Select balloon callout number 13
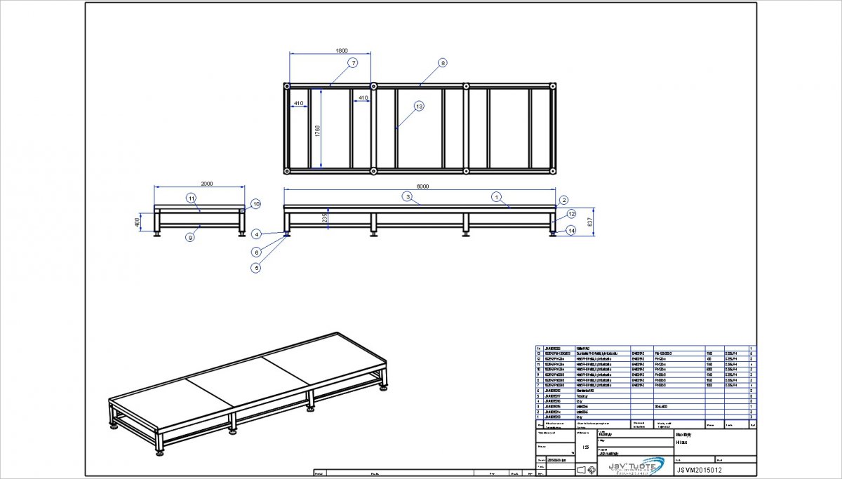The image size is (842, 479). coord(419,107)
